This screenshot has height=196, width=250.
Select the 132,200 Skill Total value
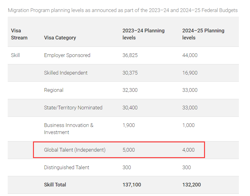tap(191, 185)
